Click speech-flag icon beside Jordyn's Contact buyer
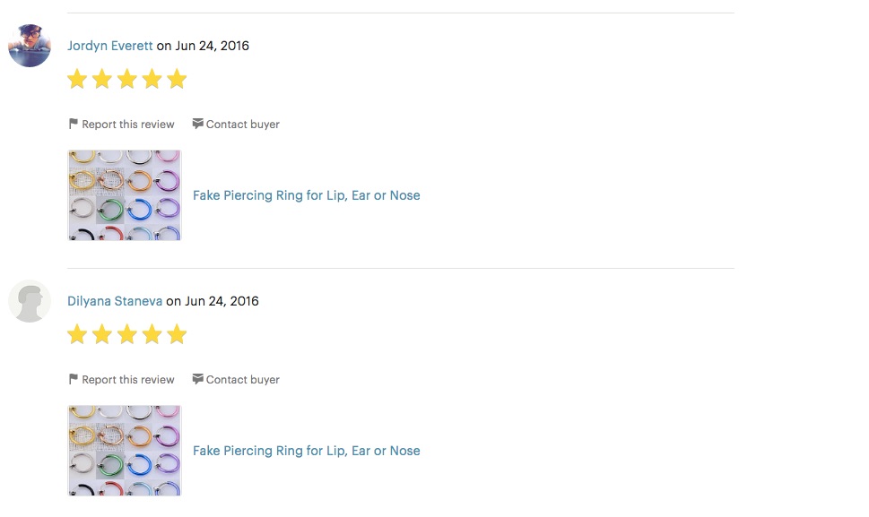This screenshot has height=517, width=869. coord(197,124)
